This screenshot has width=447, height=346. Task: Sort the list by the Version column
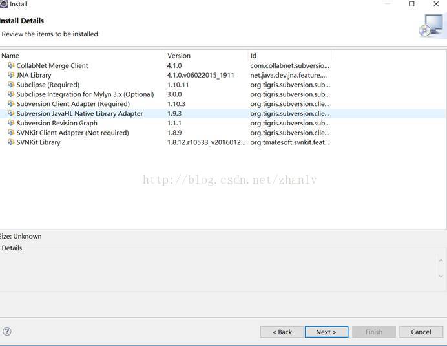tap(207, 56)
